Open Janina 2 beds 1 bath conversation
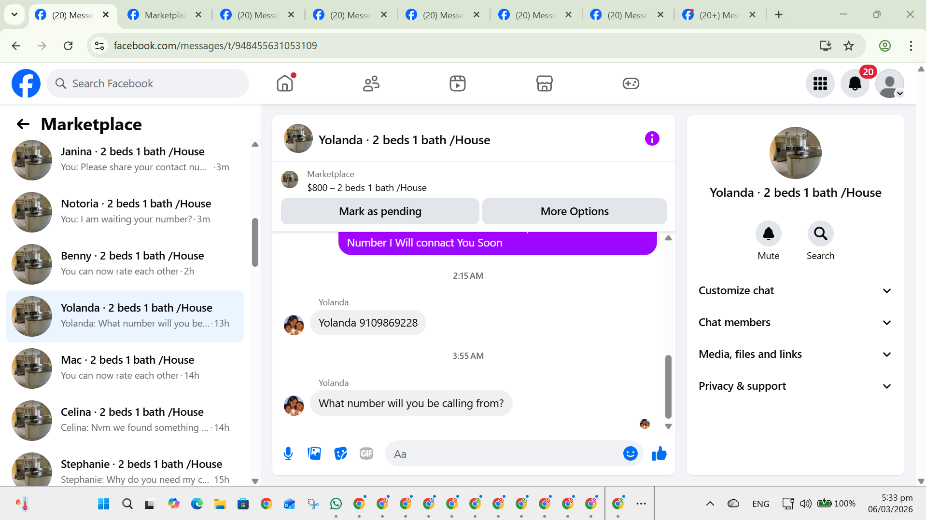926x520 pixels. 125,160
